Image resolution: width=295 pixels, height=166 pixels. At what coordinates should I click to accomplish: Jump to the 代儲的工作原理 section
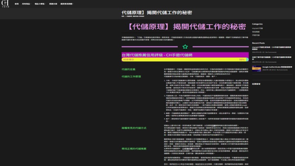click(x=131, y=76)
